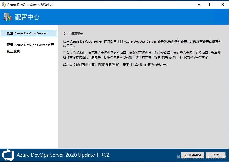
Task: Click paragraph starting with 使用 Azure DevOps Server 向导
Action: coord(142,44)
